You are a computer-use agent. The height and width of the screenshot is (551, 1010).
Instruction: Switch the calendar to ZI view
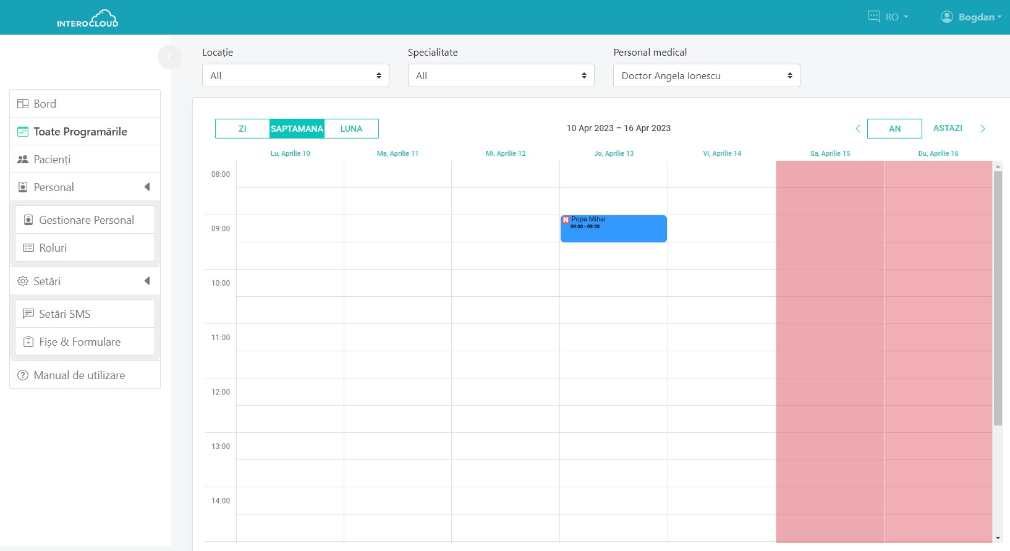click(x=242, y=129)
